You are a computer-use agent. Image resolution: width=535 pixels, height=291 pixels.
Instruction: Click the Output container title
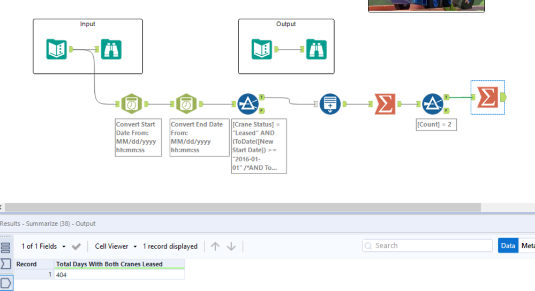pos(286,24)
